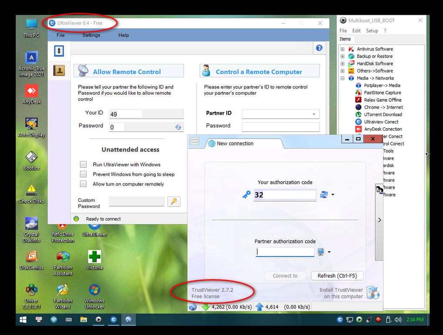This screenshot has width=443, height=335.
Task: Refresh the UltraViewer password
Action: click(x=178, y=127)
